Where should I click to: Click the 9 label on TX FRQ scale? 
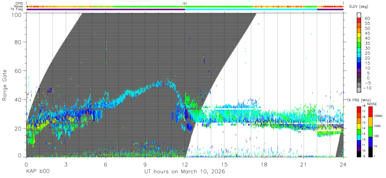[365, 156]
